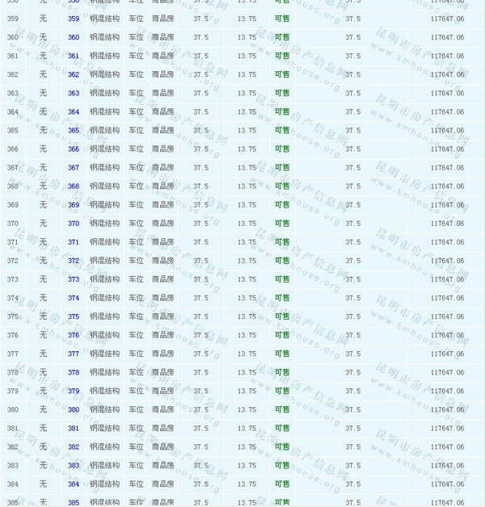Image resolution: width=485 pixels, height=507 pixels.
Task: Open blue unit link 384
Action: pyautogui.click(x=74, y=484)
